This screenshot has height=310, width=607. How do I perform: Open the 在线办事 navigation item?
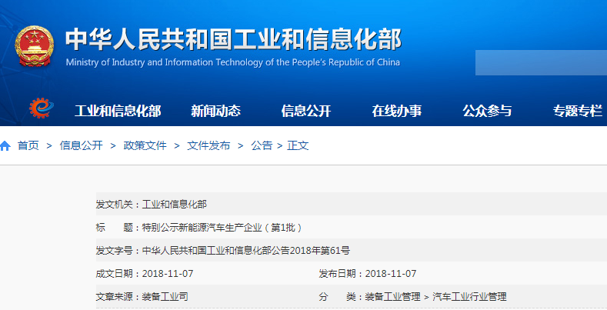(x=397, y=111)
